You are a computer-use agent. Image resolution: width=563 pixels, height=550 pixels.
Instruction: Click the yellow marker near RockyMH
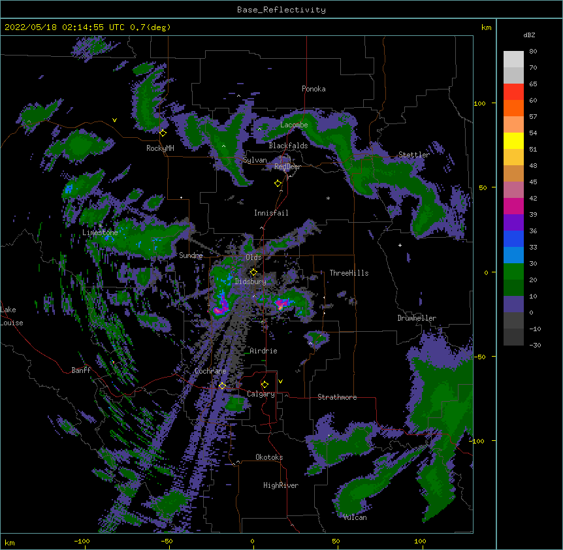pyautogui.click(x=163, y=133)
